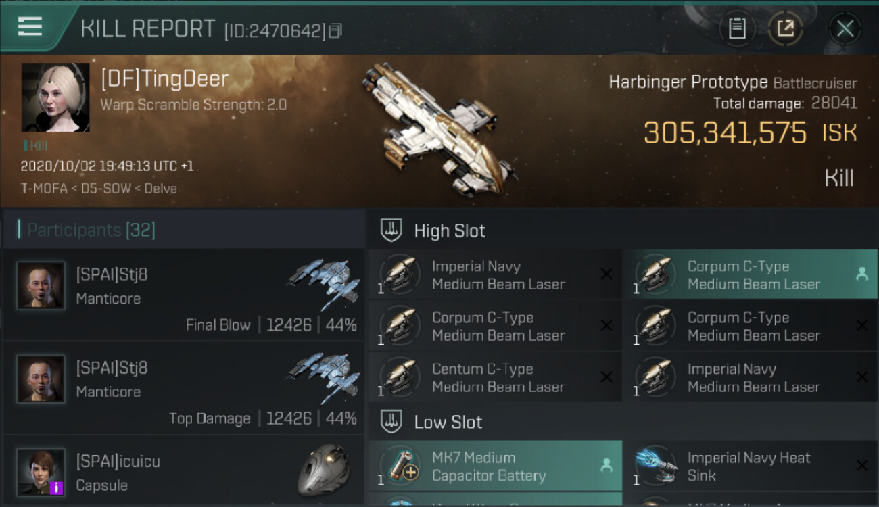
Task: Select the Centum C-Type Medium Beam Laser
Action: (x=495, y=377)
